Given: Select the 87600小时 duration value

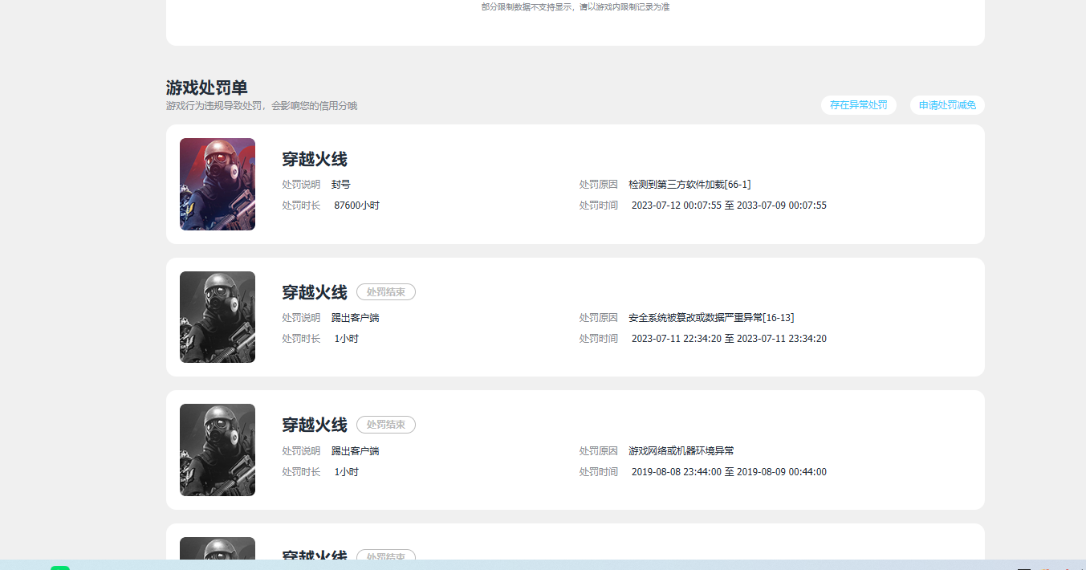Looking at the screenshot, I should (x=357, y=206).
